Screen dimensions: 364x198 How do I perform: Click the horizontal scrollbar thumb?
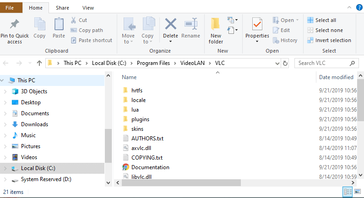pyautogui.click(x=181, y=183)
